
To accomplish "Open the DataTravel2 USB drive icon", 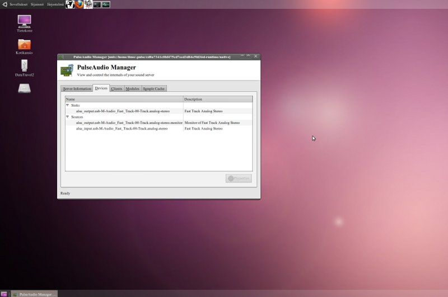I will coord(24,68).
